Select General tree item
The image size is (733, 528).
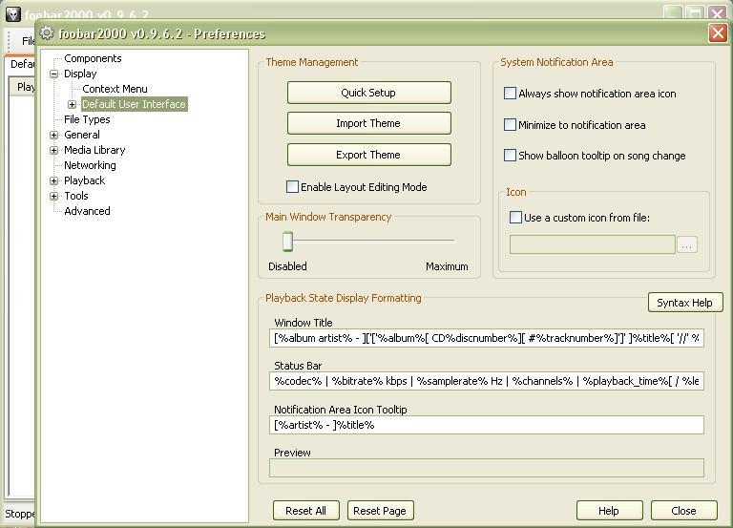click(x=82, y=136)
